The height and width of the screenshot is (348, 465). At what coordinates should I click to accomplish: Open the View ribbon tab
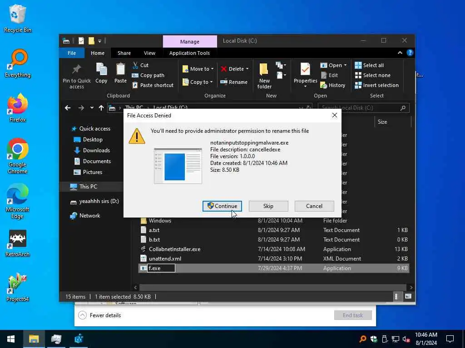149,53
